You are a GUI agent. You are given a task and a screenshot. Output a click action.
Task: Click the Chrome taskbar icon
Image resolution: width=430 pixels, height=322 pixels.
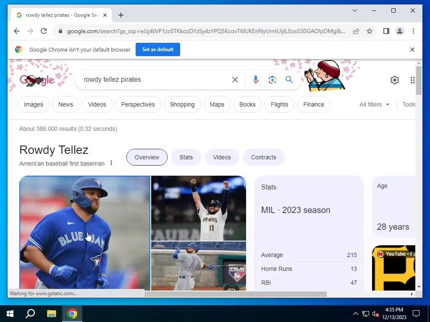(72, 314)
